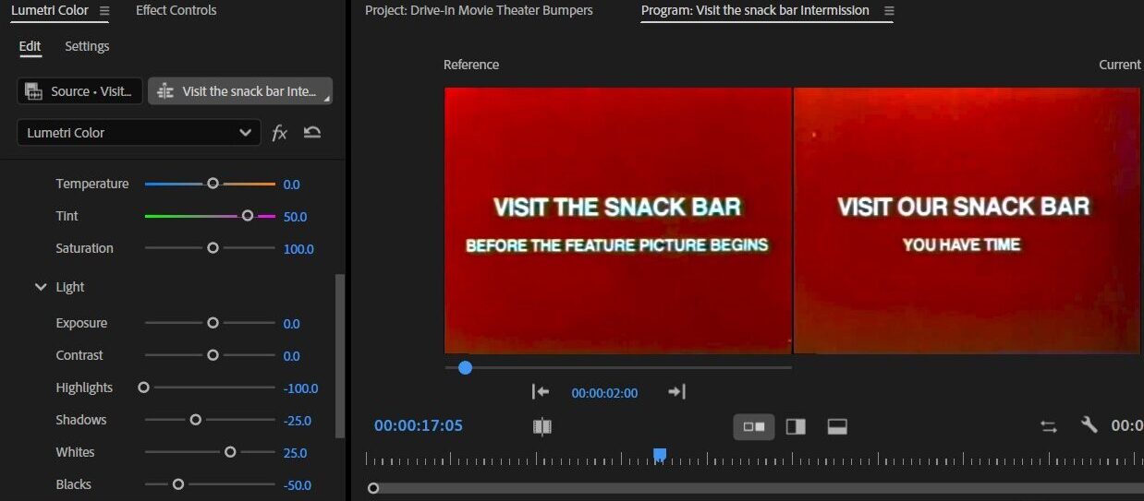The height and width of the screenshot is (501, 1144).
Task: Click the Contrast value 0.0
Action: 291,356
